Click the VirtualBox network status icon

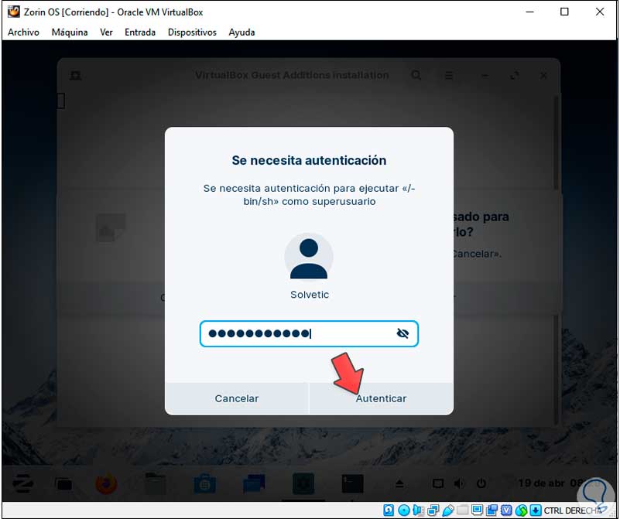[433, 510]
